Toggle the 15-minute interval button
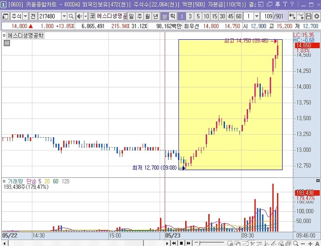The width and height of the screenshot is (321, 246). (x=214, y=16)
